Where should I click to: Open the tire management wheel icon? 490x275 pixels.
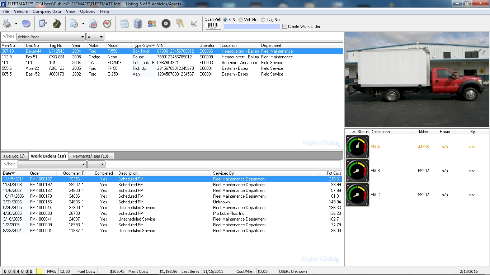click(166, 24)
